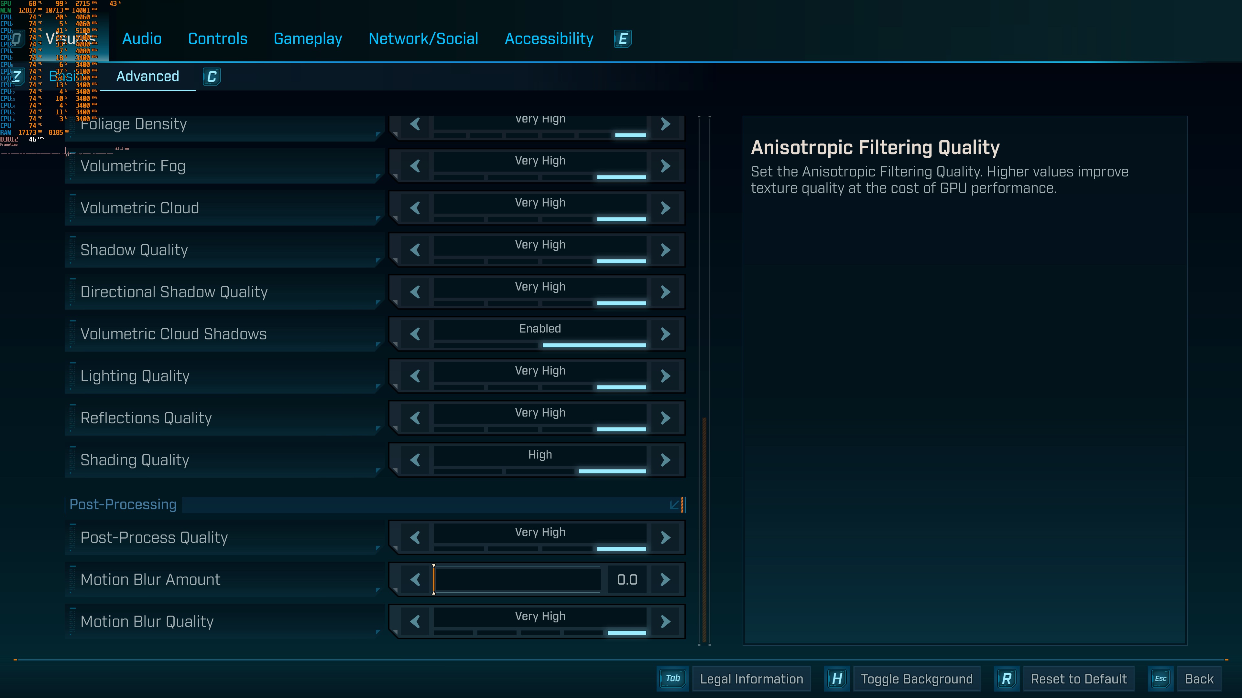The image size is (1242, 698).
Task: Click the R key Reset icon
Action: coord(1006,679)
